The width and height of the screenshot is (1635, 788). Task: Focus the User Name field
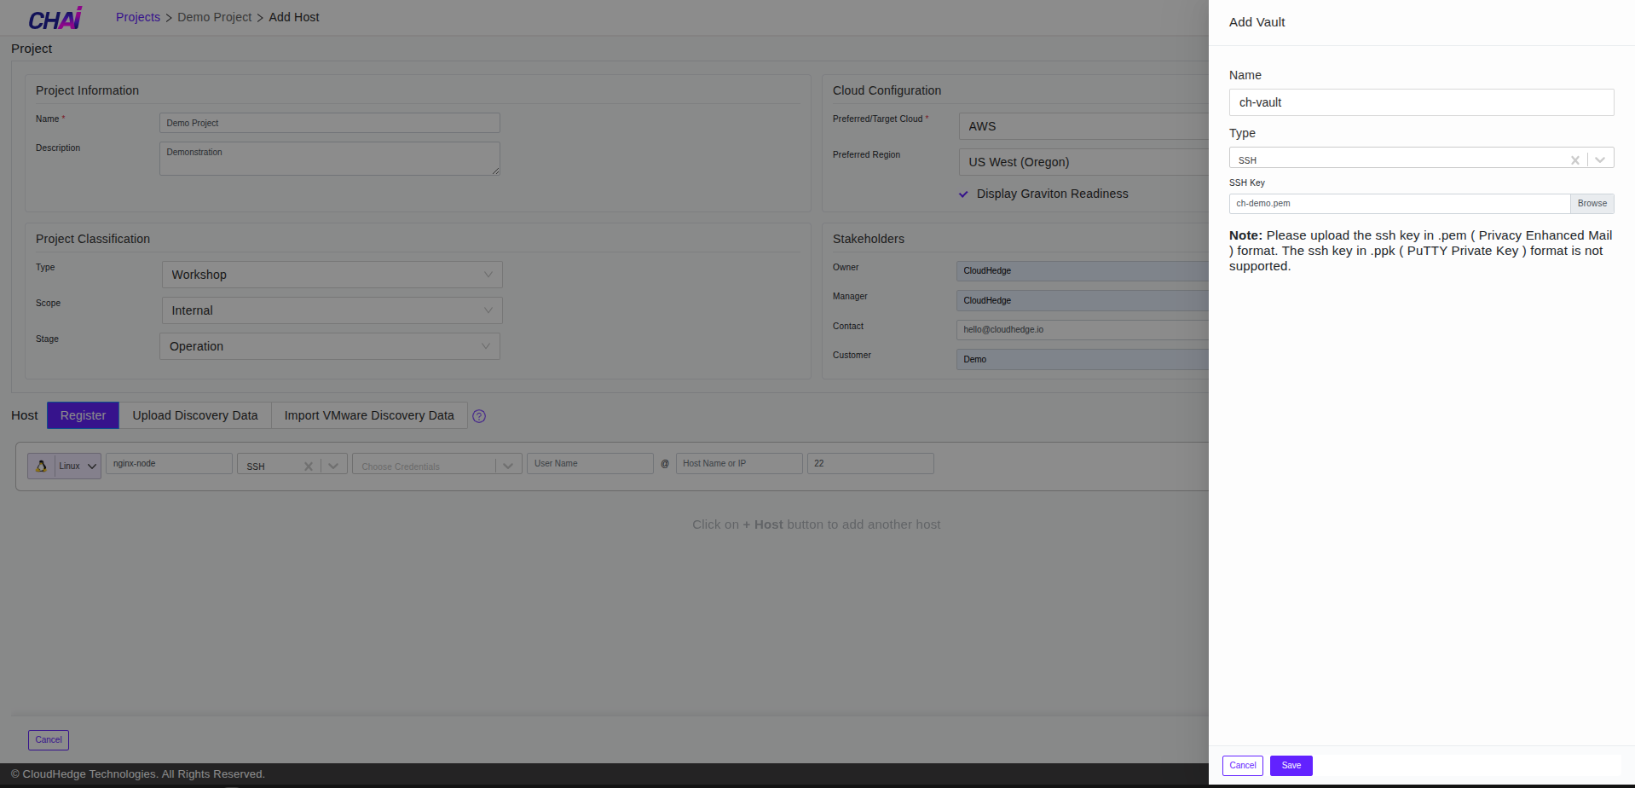point(590,463)
